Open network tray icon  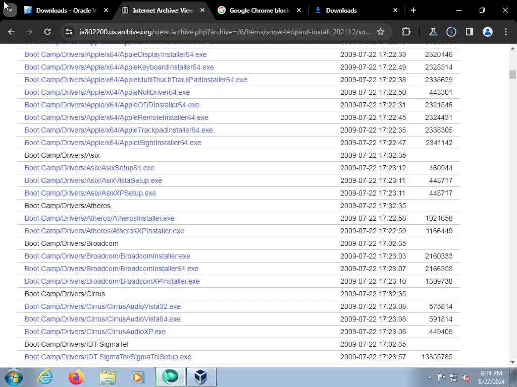(454, 377)
